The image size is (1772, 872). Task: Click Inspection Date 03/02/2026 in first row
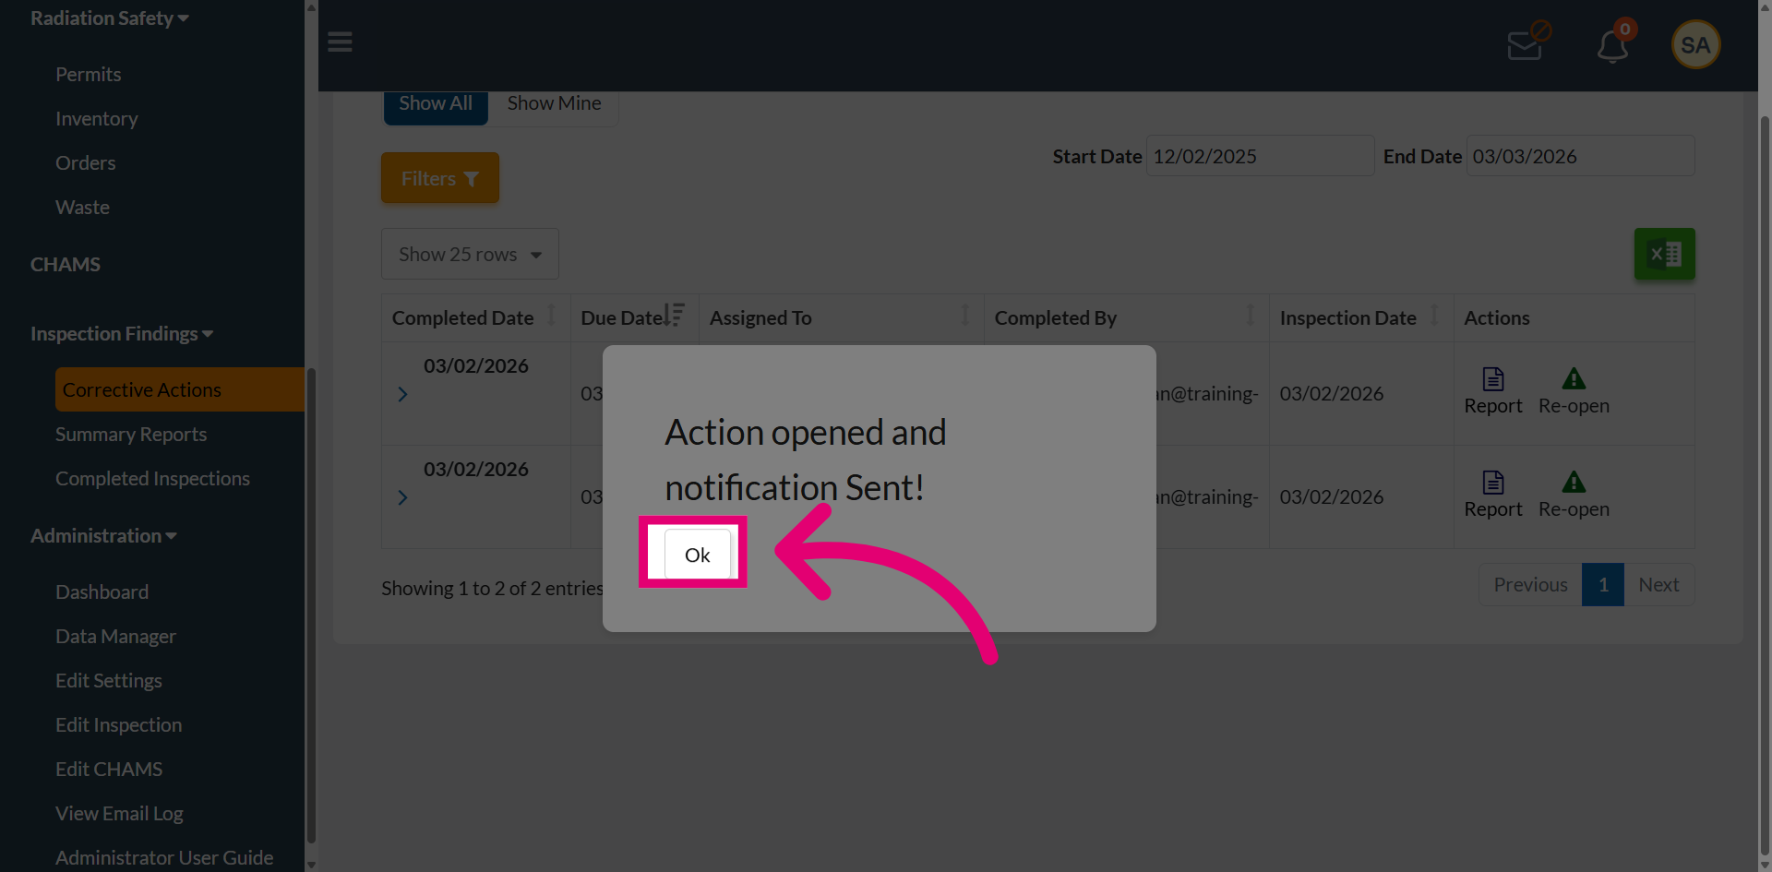point(1331,393)
